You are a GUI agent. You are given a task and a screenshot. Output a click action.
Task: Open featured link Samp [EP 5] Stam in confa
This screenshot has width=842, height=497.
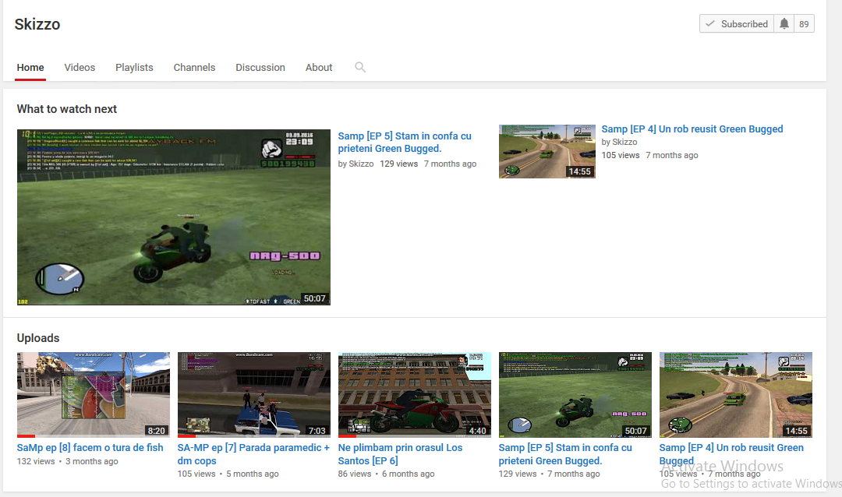(405, 143)
